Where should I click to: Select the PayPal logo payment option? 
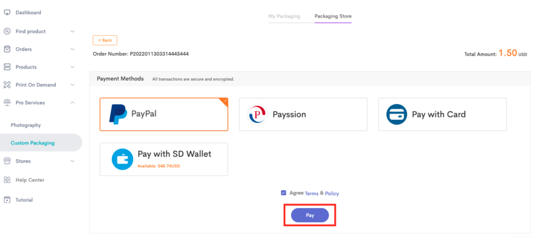(x=118, y=115)
